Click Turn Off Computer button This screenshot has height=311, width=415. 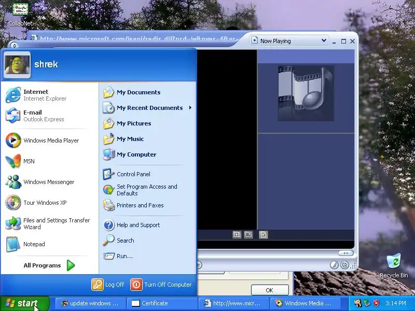pyautogui.click(x=161, y=285)
